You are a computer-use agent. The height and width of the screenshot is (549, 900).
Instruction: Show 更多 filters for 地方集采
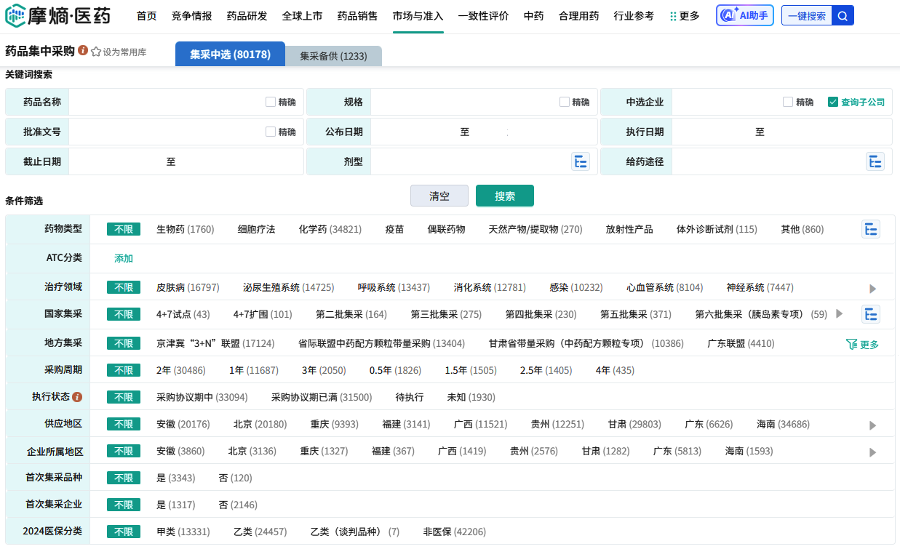[x=863, y=344]
